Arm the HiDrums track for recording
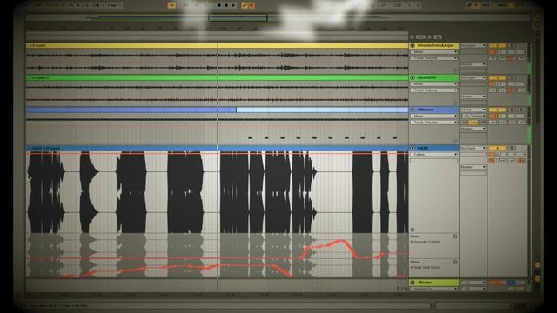This screenshot has height=313, width=557. [x=521, y=110]
